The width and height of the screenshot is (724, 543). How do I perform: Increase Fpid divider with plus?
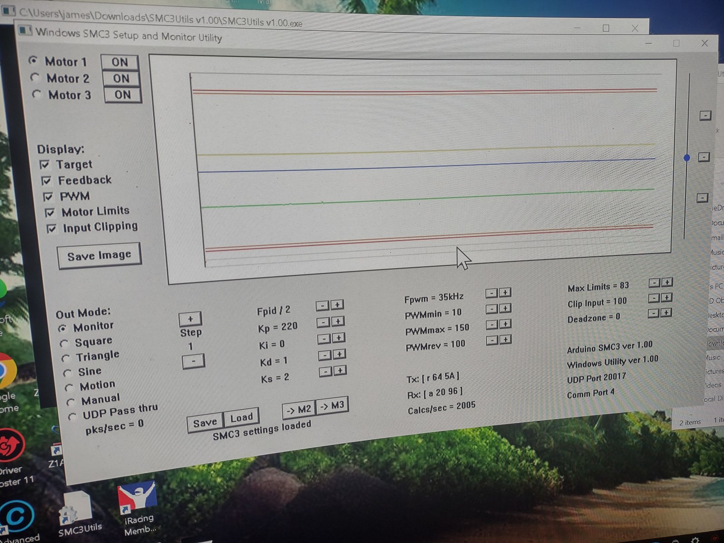337,305
